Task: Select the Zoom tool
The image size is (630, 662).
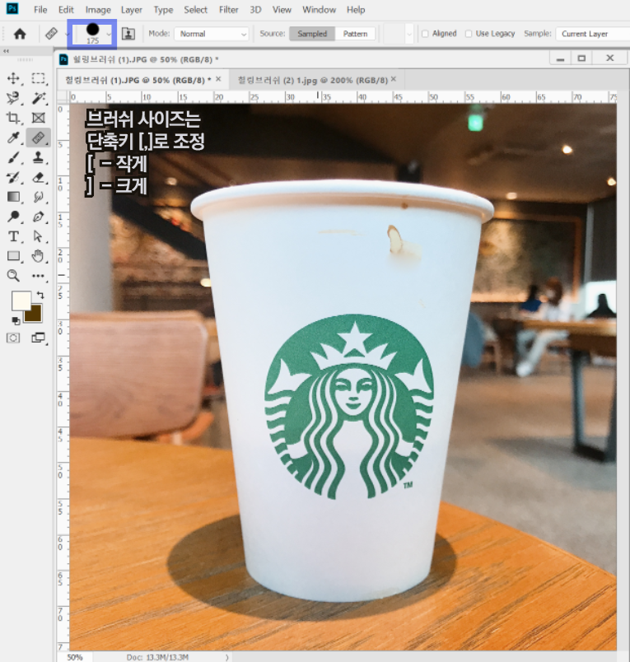Action: pos(13,276)
